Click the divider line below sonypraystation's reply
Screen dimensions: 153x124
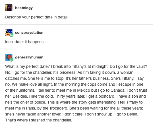pos(77,49)
